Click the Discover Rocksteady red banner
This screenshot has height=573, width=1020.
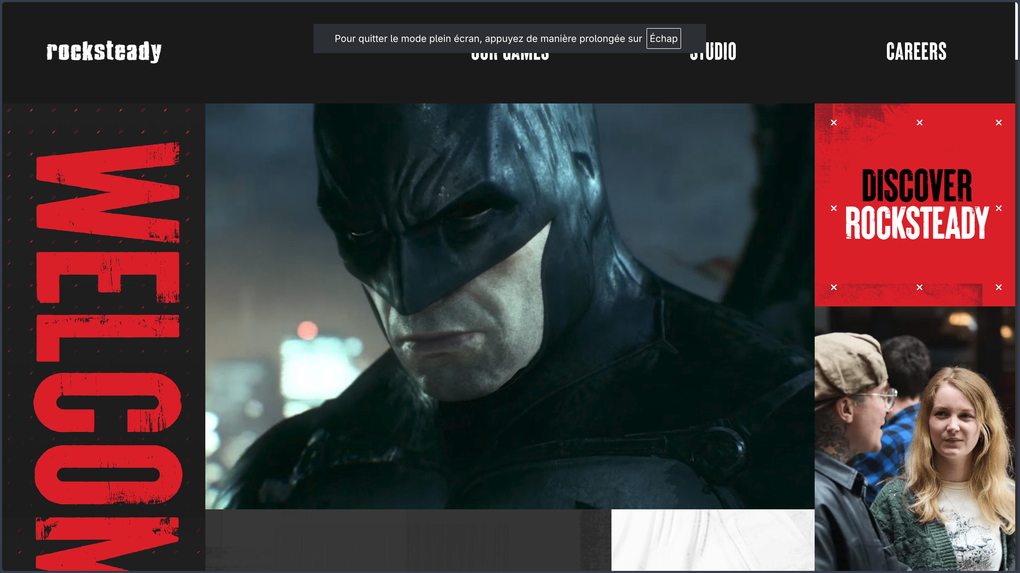pos(915,205)
